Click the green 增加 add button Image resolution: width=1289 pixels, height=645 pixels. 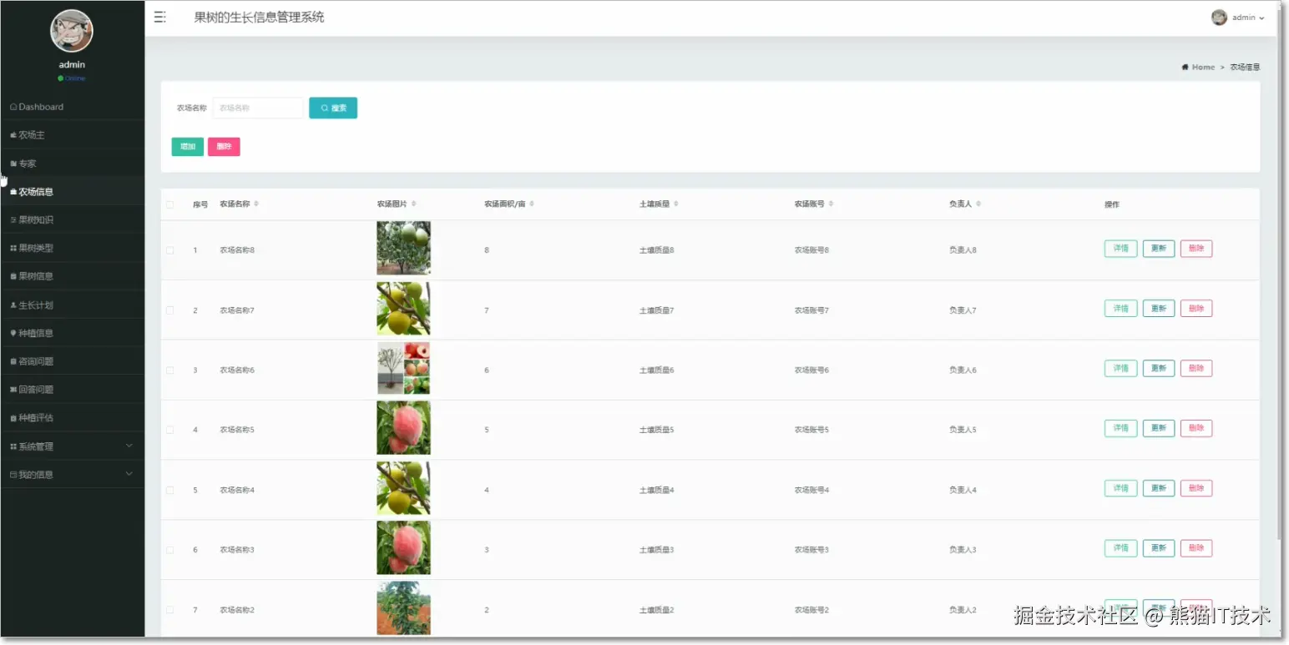(x=188, y=147)
